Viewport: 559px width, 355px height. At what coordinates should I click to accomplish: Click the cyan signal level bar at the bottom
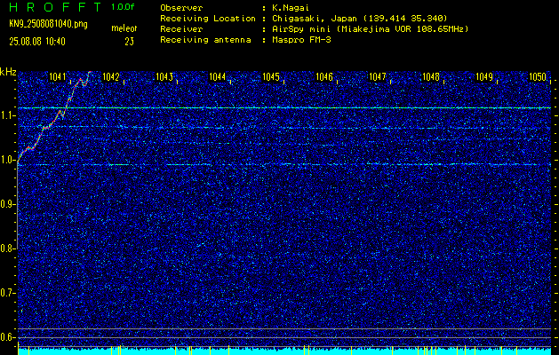coord(284,351)
